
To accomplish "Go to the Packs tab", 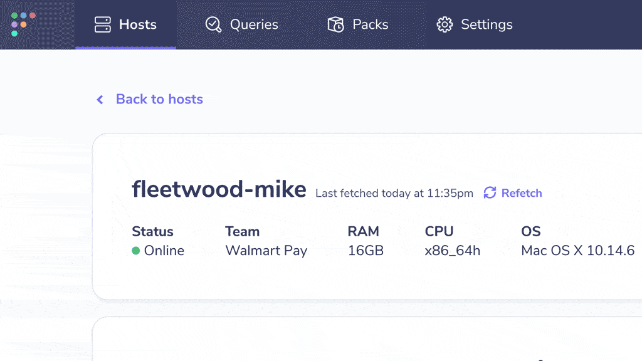I will pyautogui.click(x=358, y=24).
